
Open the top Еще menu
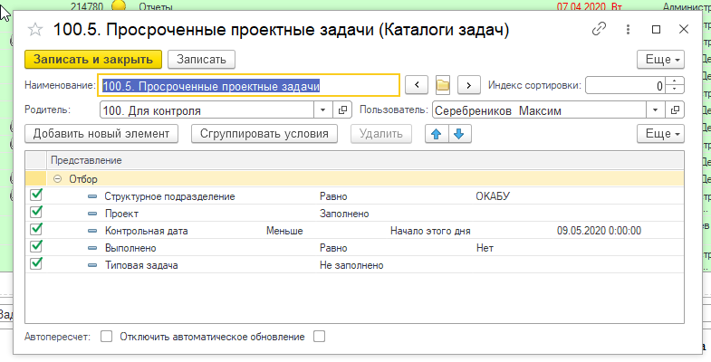click(661, 59)
